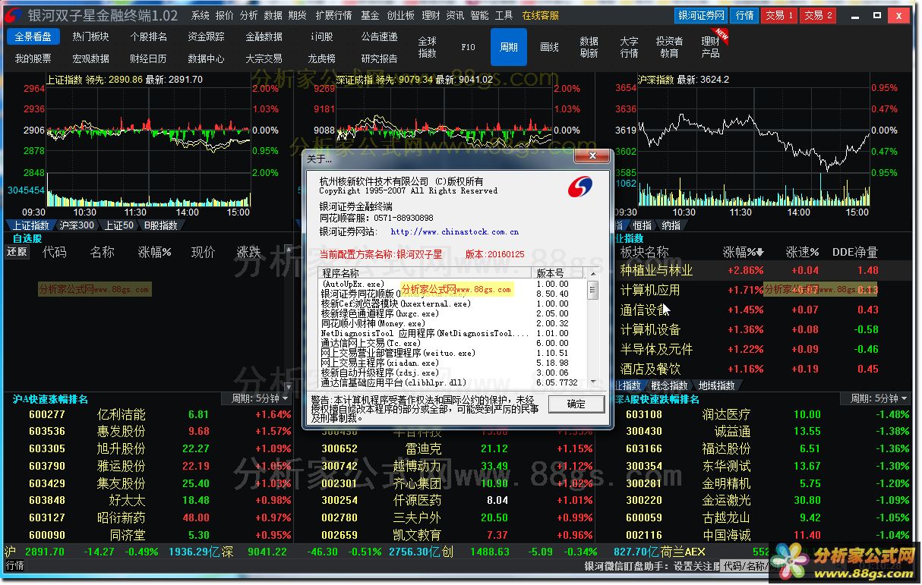Click the 还原 button in 自选股 panel
Screen dimensions: 922x585
(x=17, y=252)
